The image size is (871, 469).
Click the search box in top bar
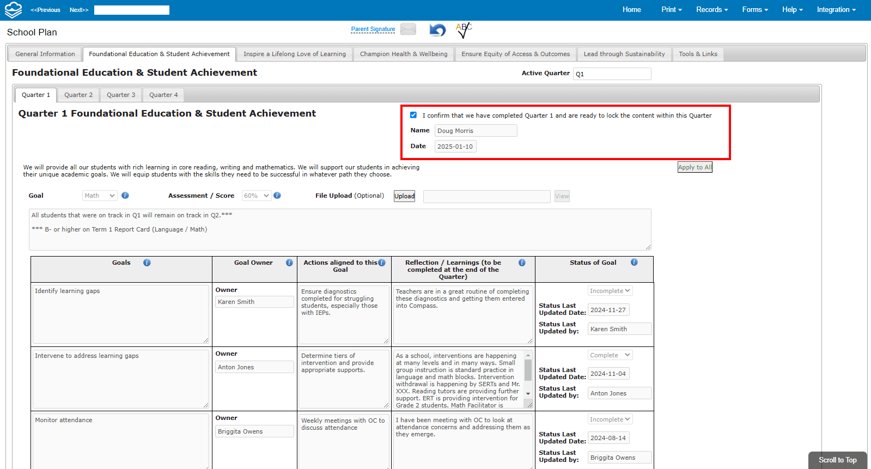coord(132,10)
